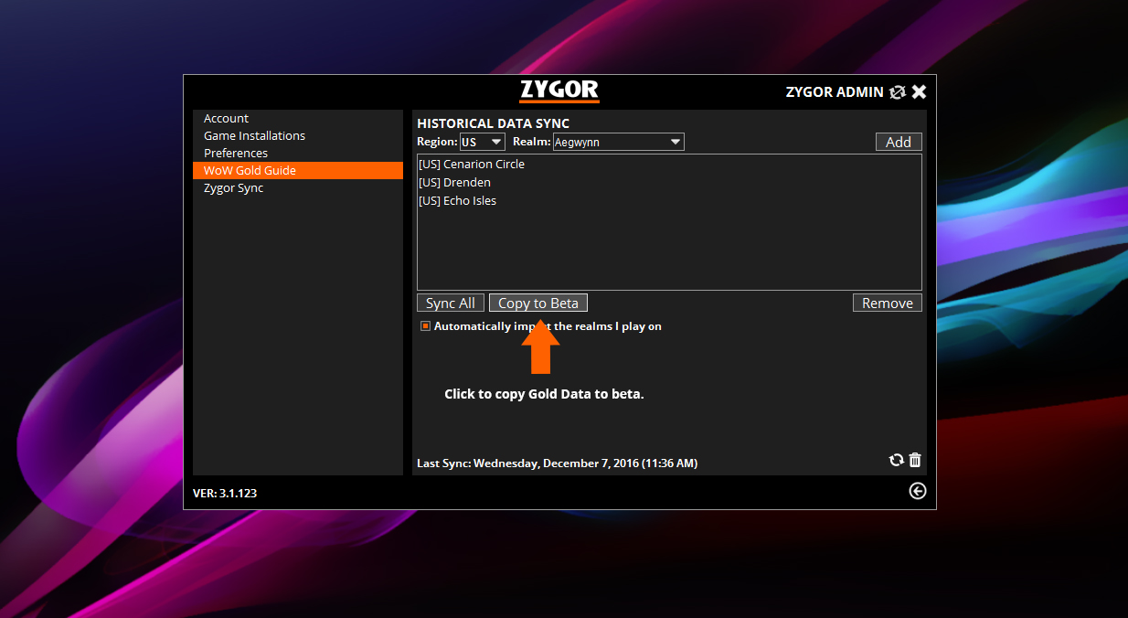Go to Game Installations

coord(298,136)
